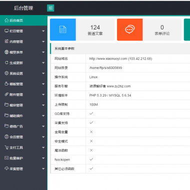Click the 后台管理 header title
The width and height of the screenshot is (190, 190).
pyautogui.click(x=23, y=8)
